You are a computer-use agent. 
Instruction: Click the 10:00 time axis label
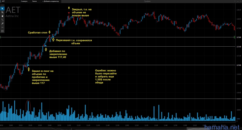click(x=11, y=125)
